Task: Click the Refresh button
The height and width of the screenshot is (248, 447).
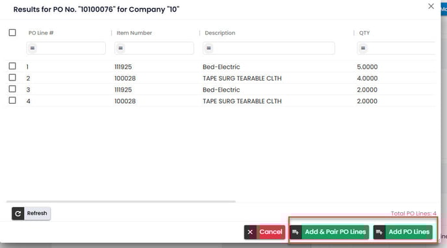Action: pyautogui.click(x=31, y=214)
